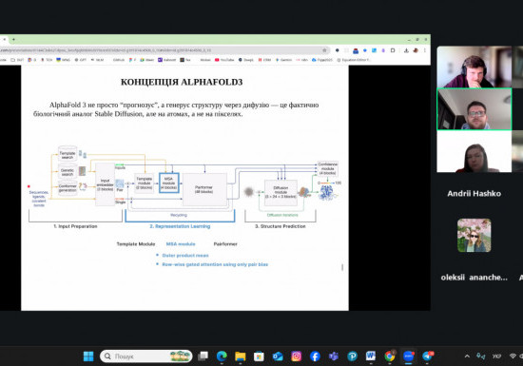Open Telegram from the taskbar
Viewport: 523px width, 366px height.
(428, 356)
